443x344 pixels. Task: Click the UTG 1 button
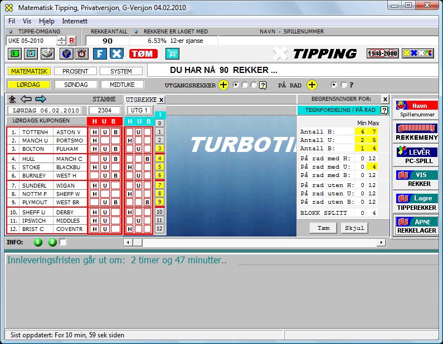click(139, 110)
